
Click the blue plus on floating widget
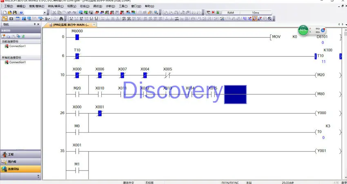tap(323, 30)
